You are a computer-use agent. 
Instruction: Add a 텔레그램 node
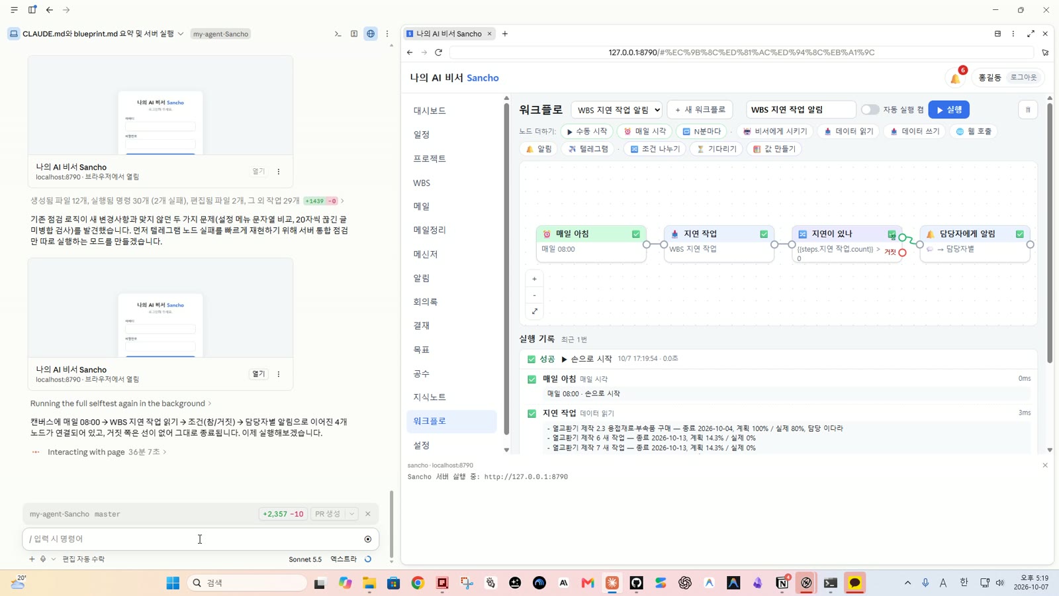pyautogui.click(x=588, y=149)
